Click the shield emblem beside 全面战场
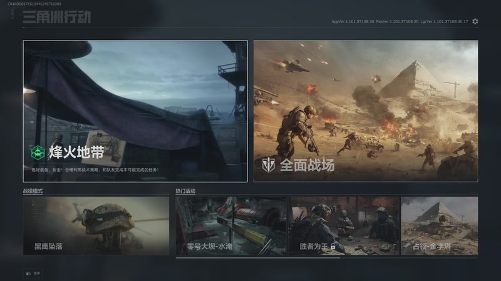 click(269, 165)
